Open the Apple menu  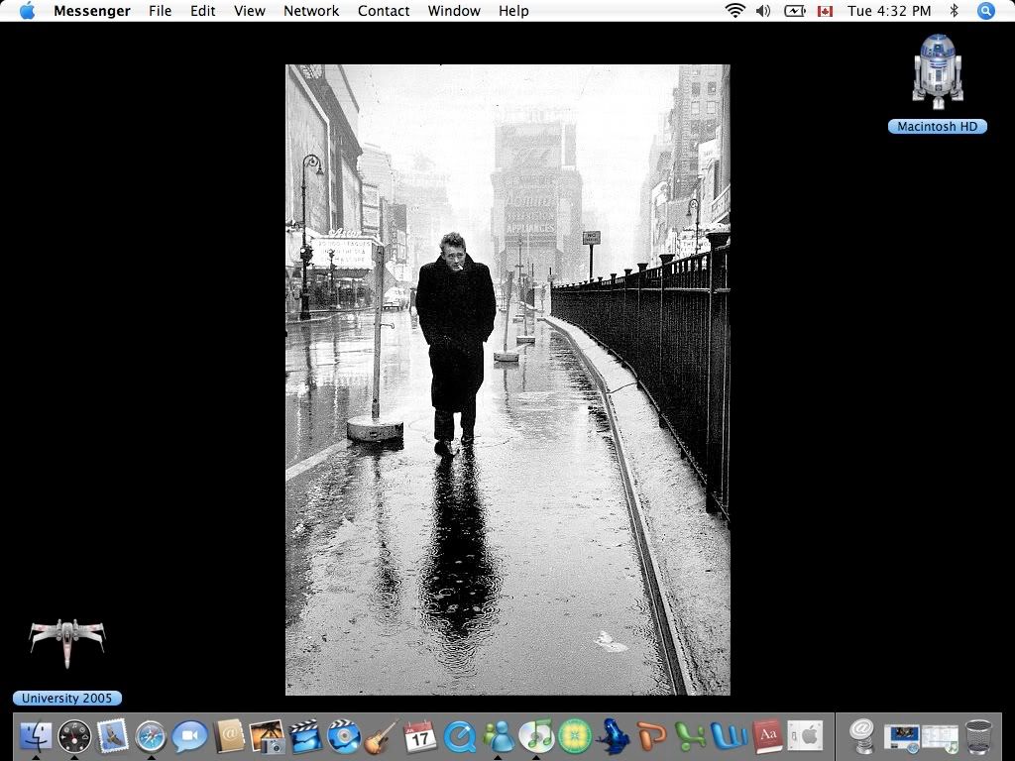pos(27,11)
